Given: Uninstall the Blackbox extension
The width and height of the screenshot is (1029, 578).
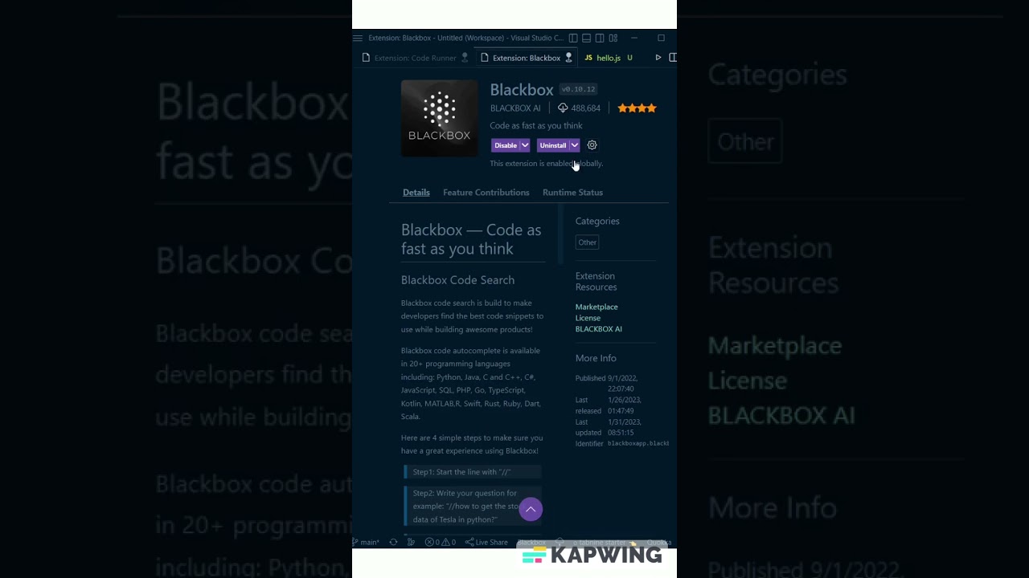Looking at the screenshot, I should (552, 145).
